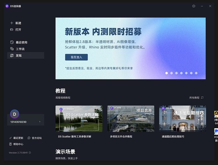Screen dimensions: 218x165
Task: Click the 官方论坛 chat bubble icon
Action: 29,138
